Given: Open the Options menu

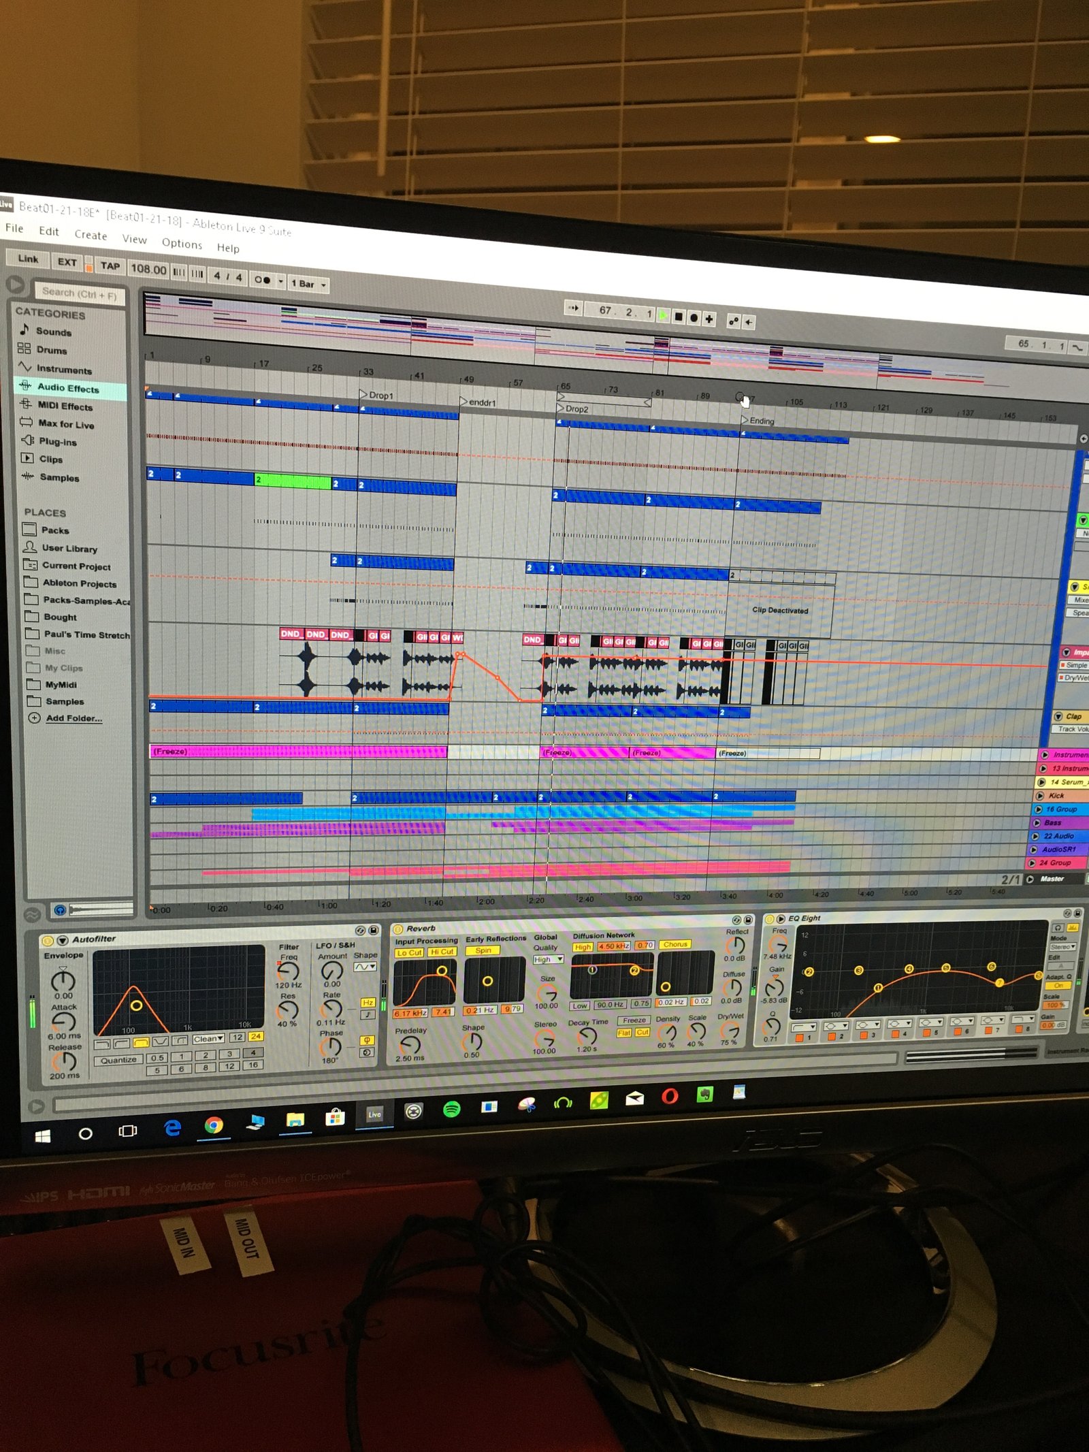Looking at the screenshot, I should tap(182, 244).
